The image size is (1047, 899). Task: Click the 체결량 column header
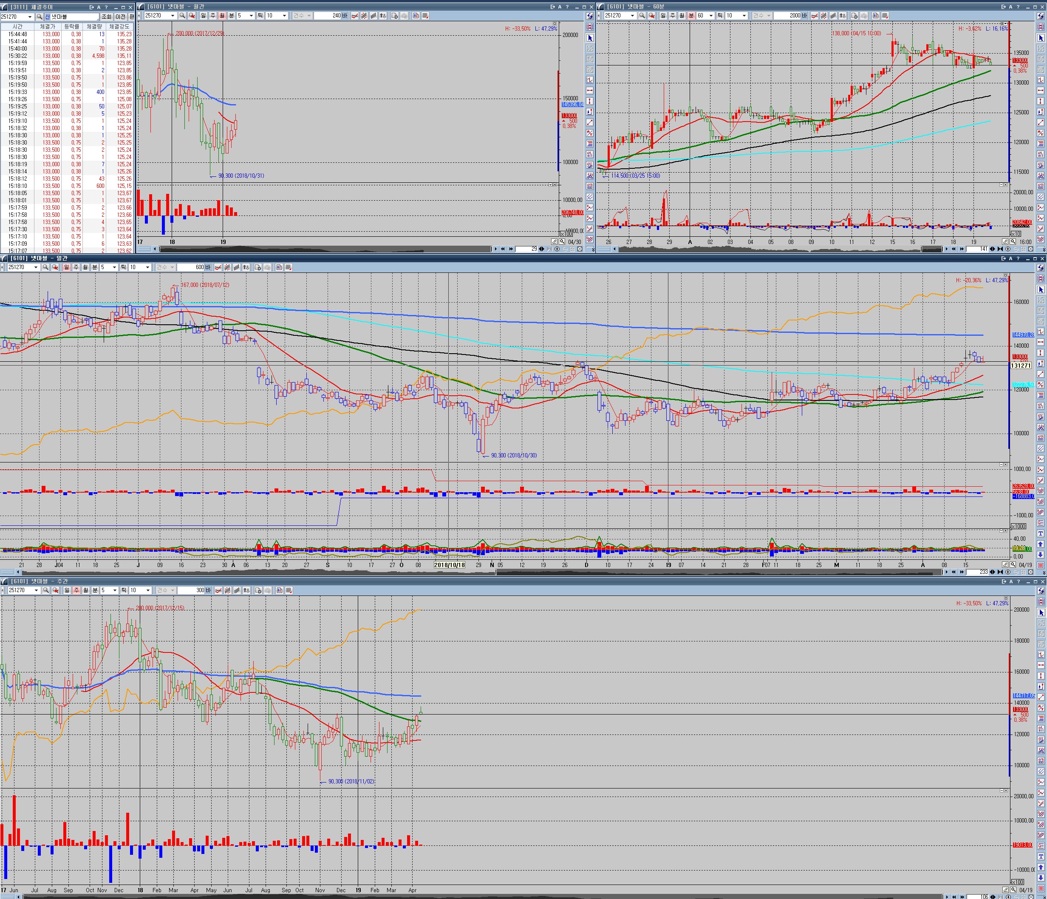pyautogui.click(x=94, y=26)
